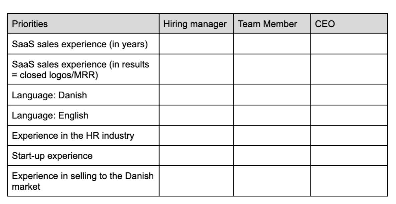Select CEO cell for HR industry experience

click(x=349, y=136)
